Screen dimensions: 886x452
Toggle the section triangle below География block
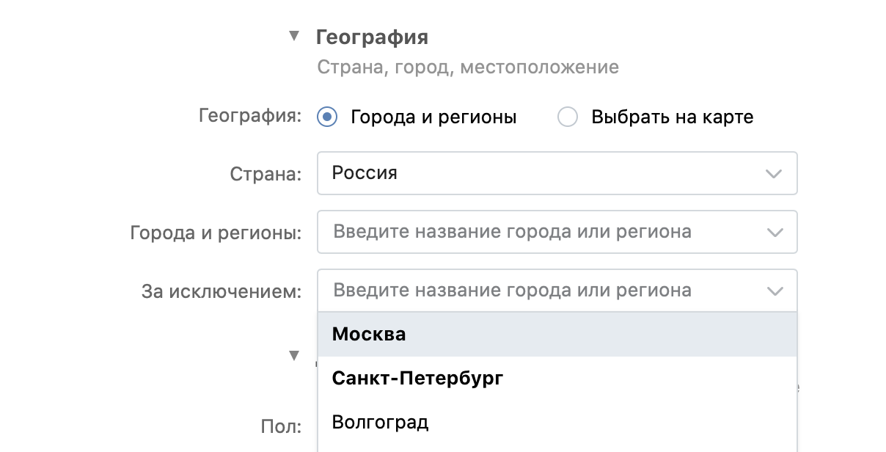tap(294, 356)
